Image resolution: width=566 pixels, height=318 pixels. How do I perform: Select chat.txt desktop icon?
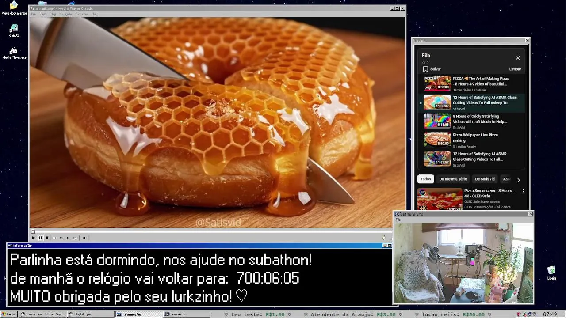[x=14, y=30]
